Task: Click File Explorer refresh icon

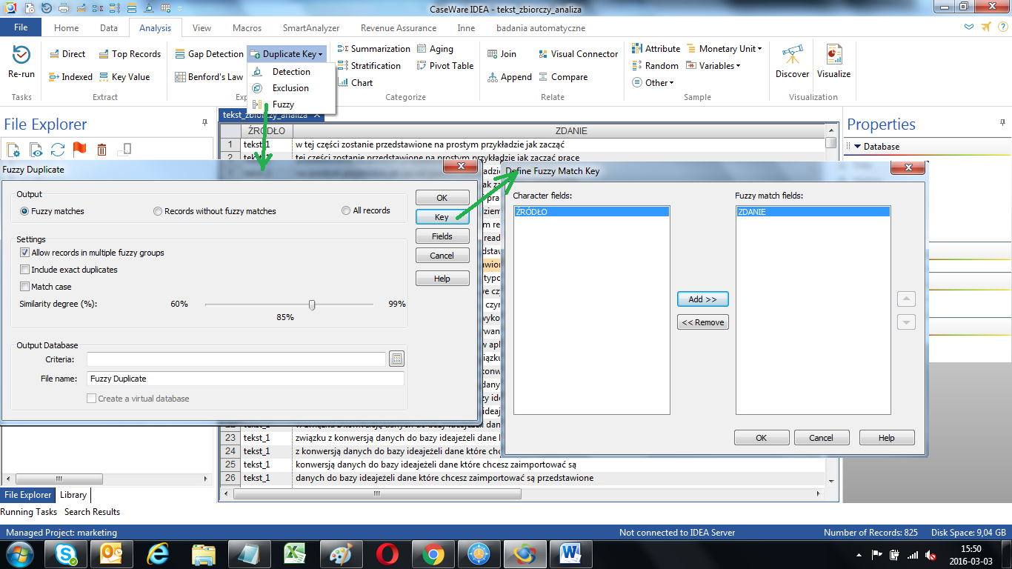Action: pos(59,150)
